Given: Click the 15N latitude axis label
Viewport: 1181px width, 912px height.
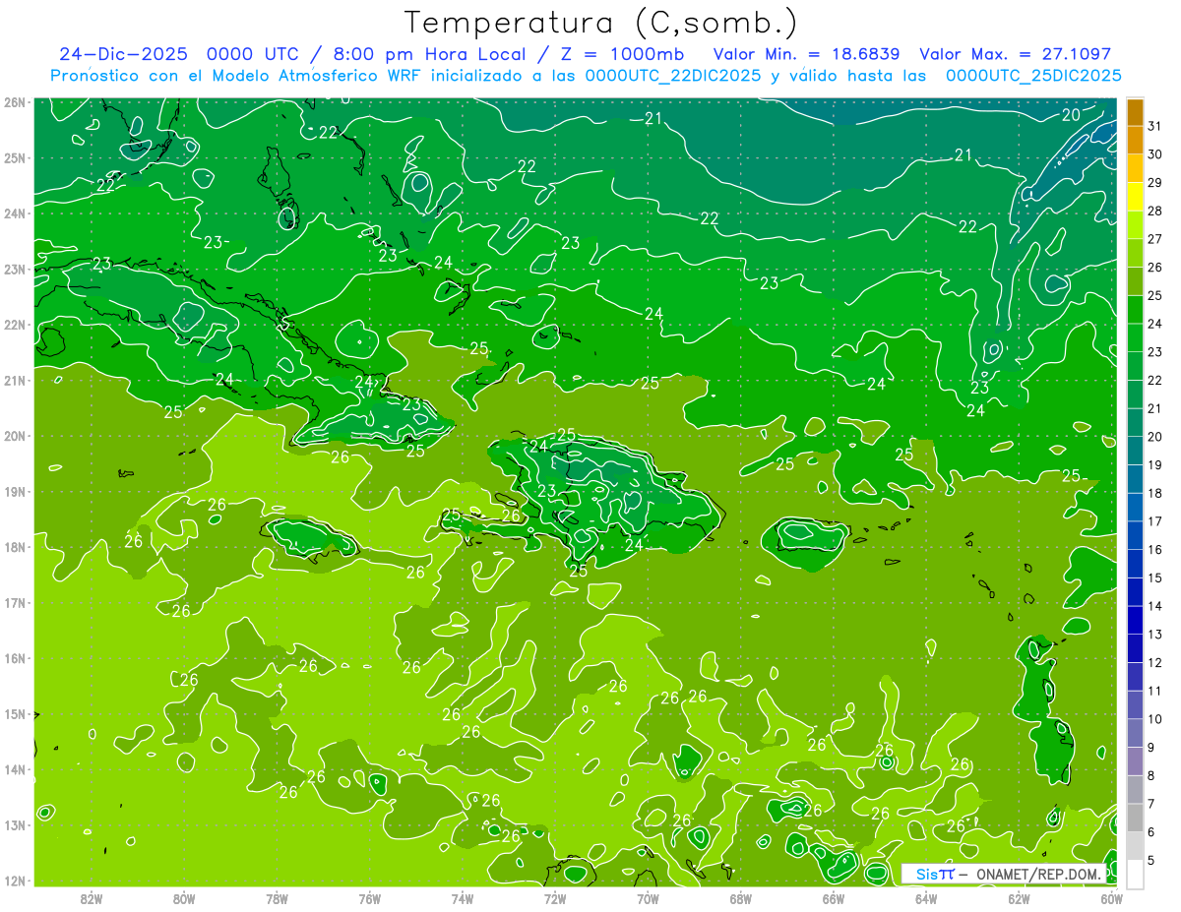Looking at the screenshot, I should click(x=15, y=713).
